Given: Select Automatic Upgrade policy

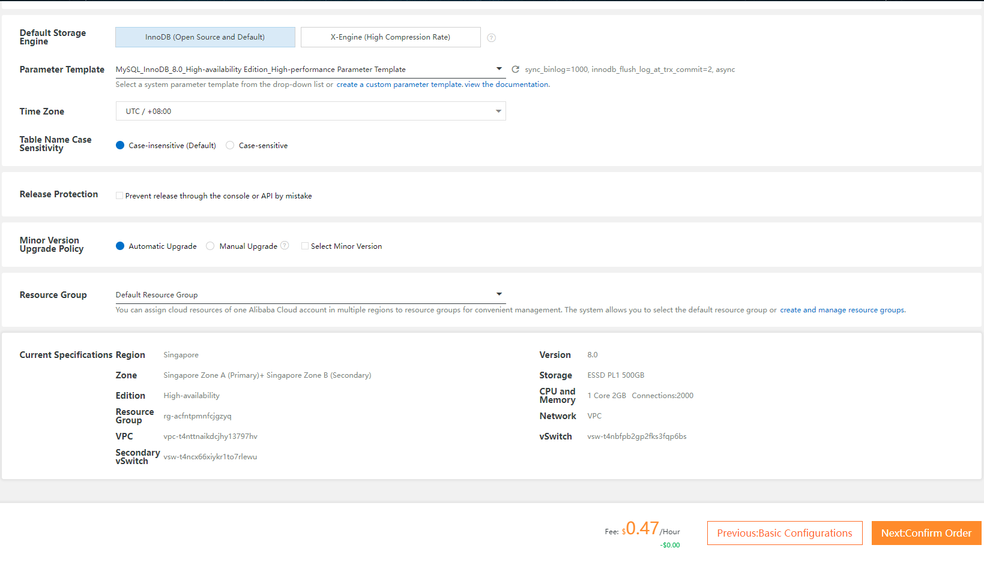Looking at the screenshot, I should coord(120,246).
